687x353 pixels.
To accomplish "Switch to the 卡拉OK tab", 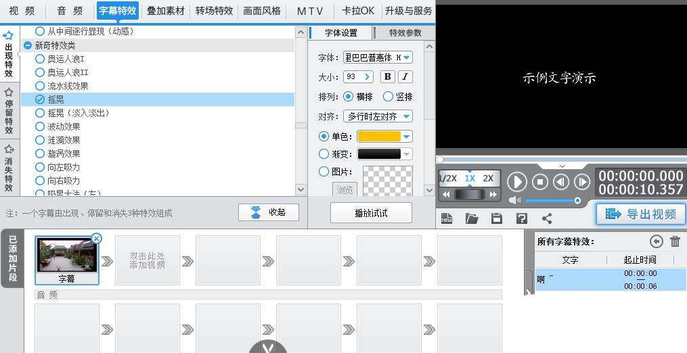I will (x=358, y=11).
